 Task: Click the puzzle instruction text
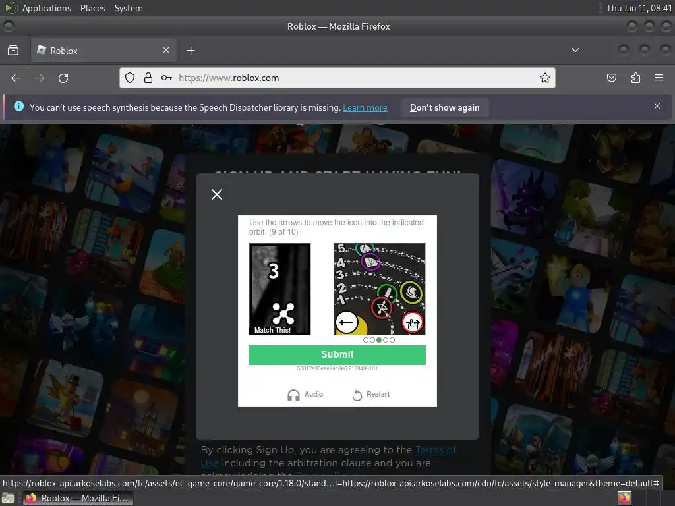336,227
